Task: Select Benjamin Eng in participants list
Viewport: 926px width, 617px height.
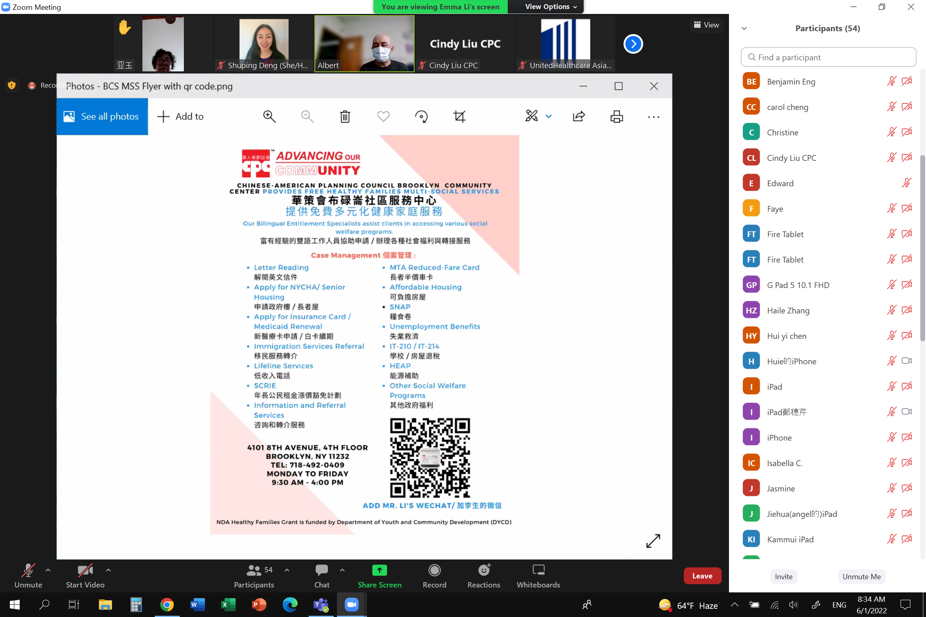Action: click(828, 82)
